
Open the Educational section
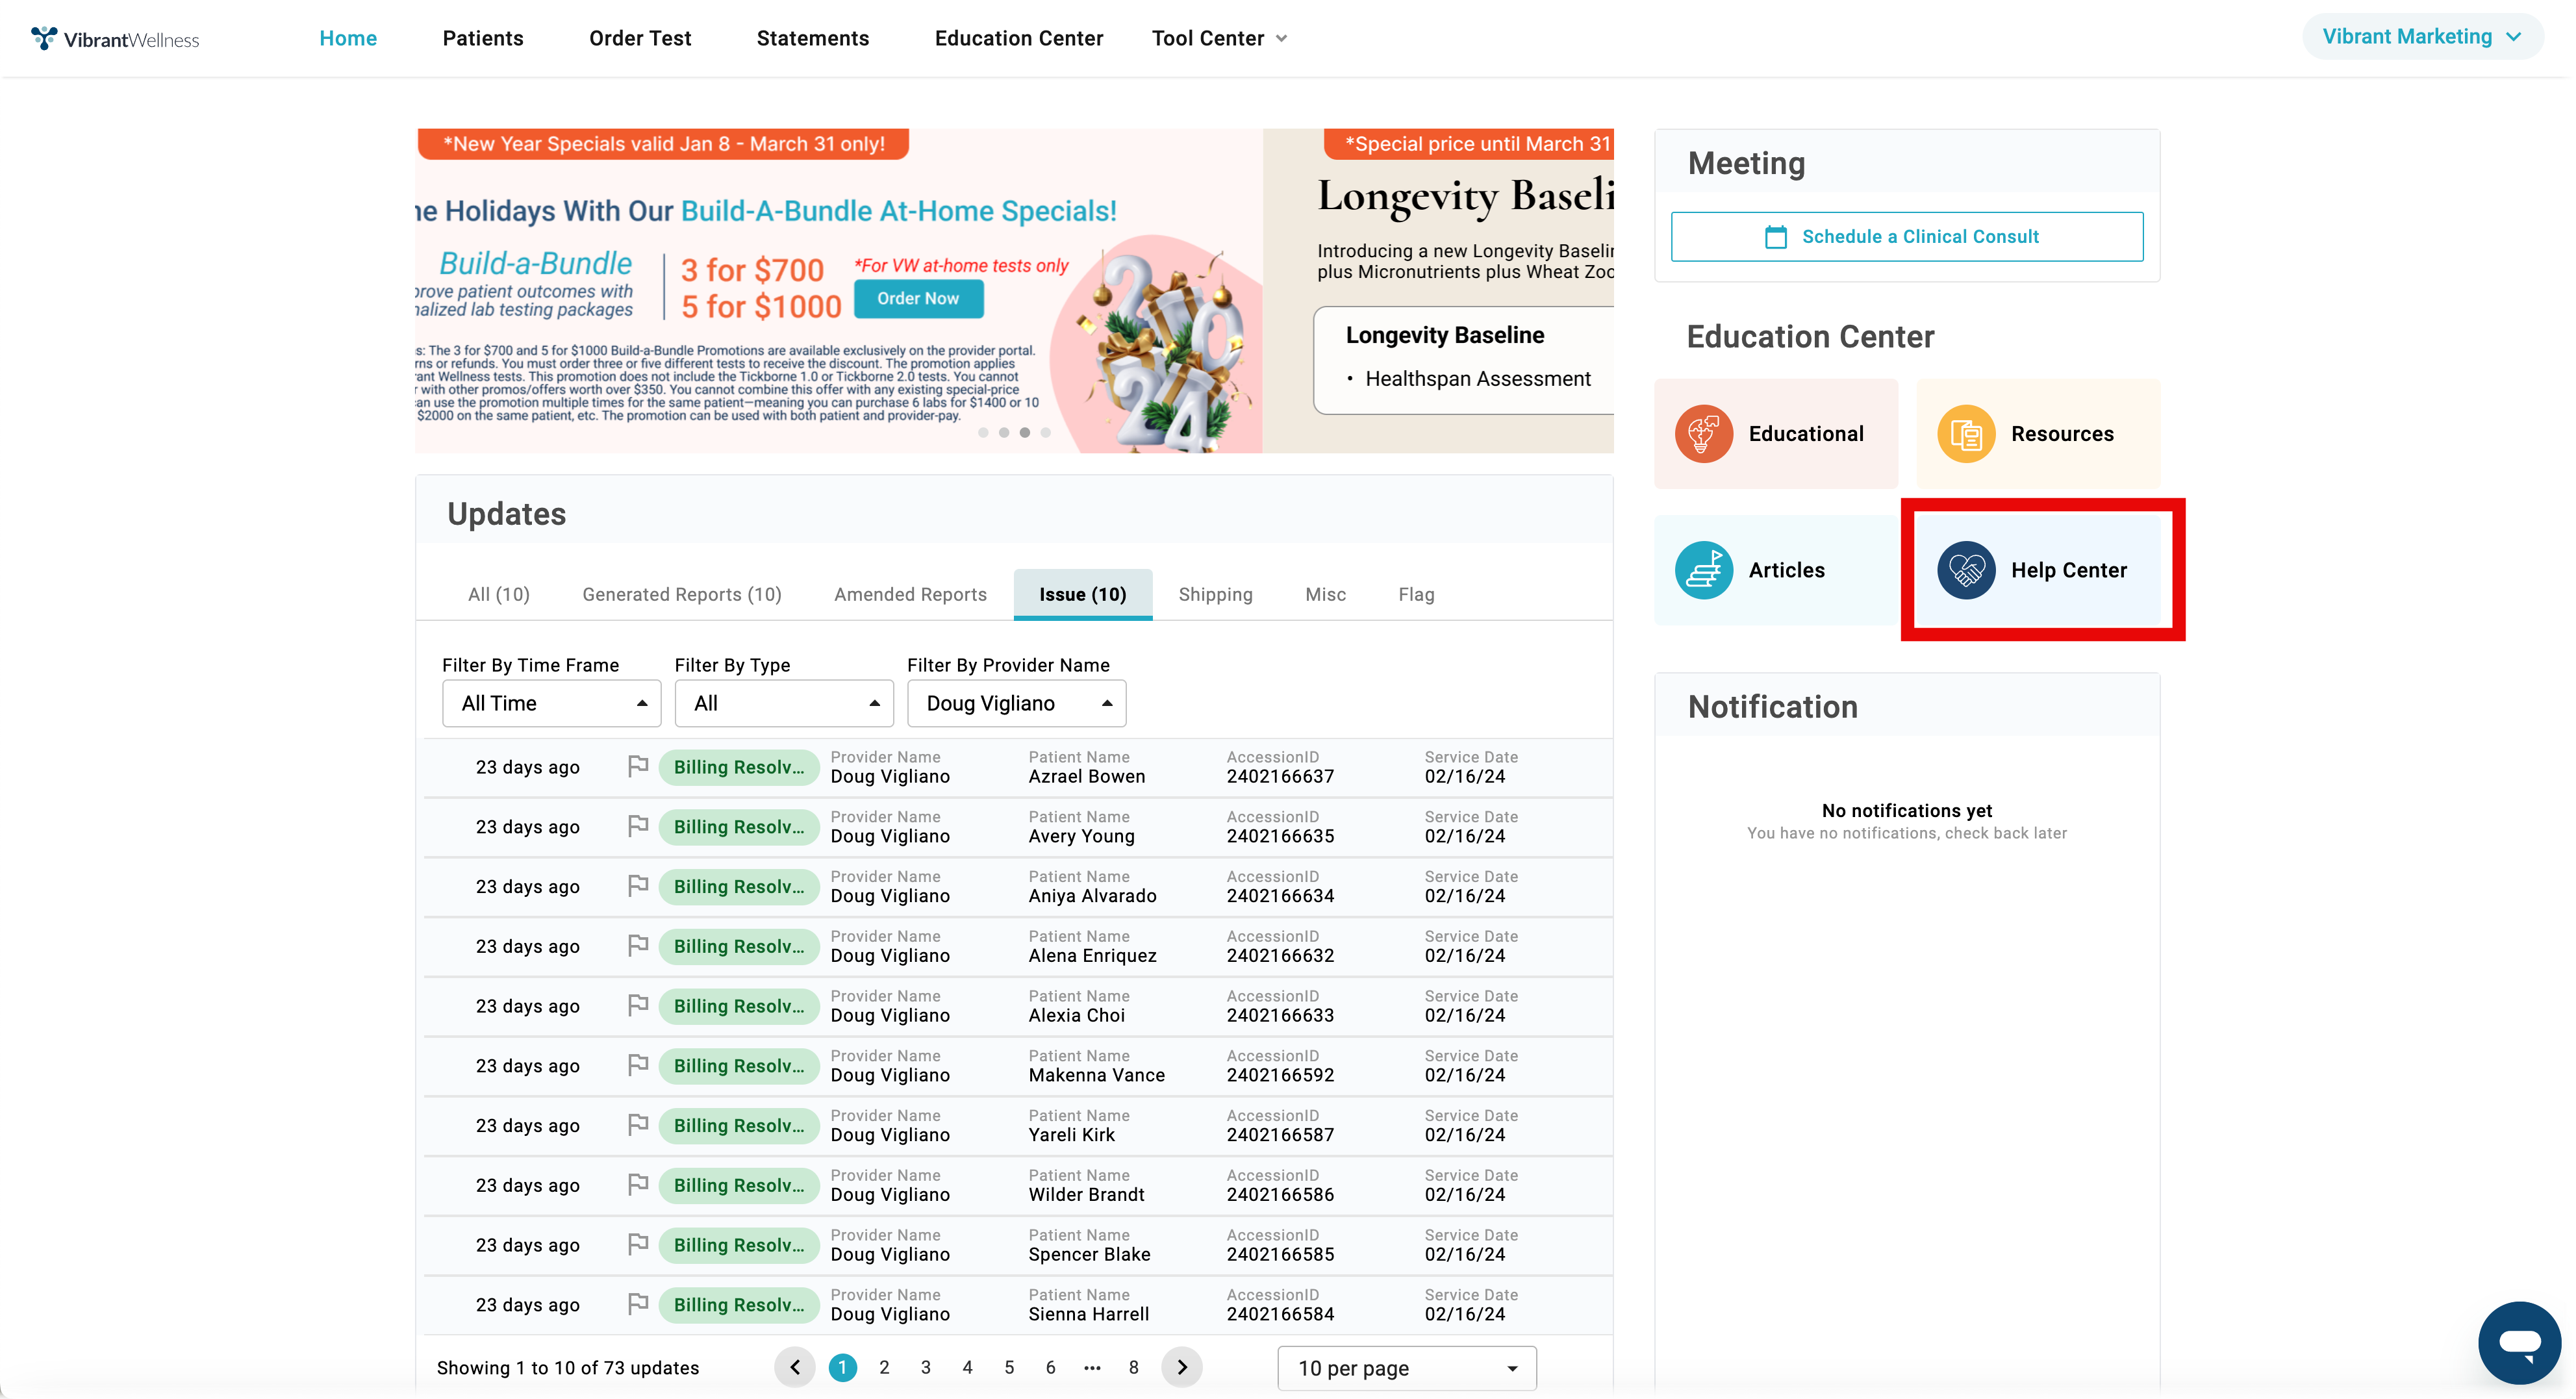pos(1776,433)
